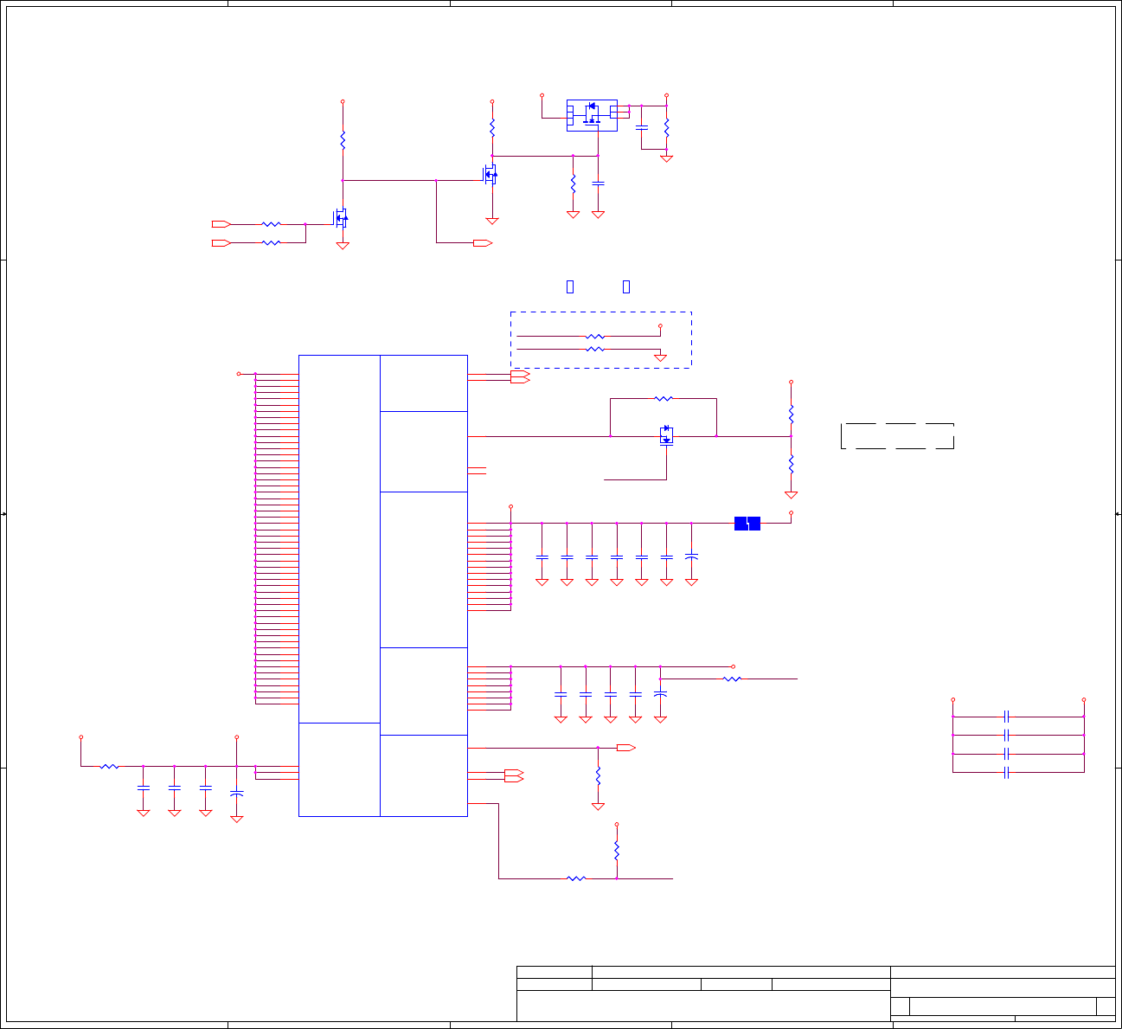The height and width of the screenshot is (1029, 1122).
Task: Click the polarized capacitor ending the seven-capacitor row
Action: click(x=691, y=556)
